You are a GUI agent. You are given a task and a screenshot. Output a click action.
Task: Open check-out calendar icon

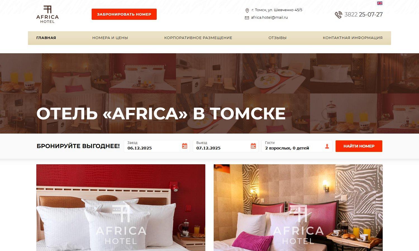253,146
